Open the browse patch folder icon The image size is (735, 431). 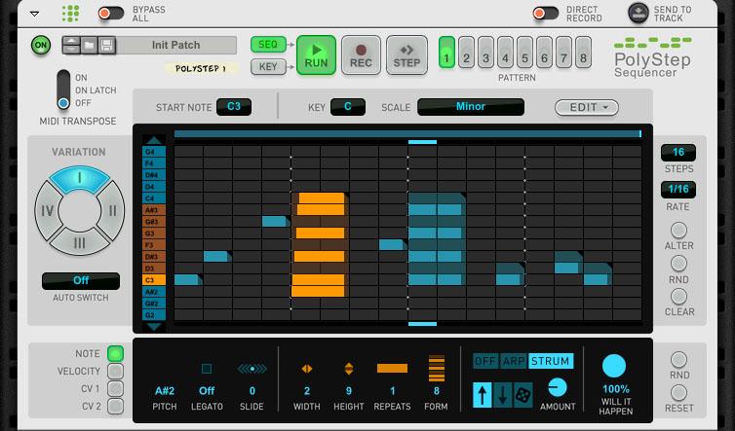click(x=89, y=45)
